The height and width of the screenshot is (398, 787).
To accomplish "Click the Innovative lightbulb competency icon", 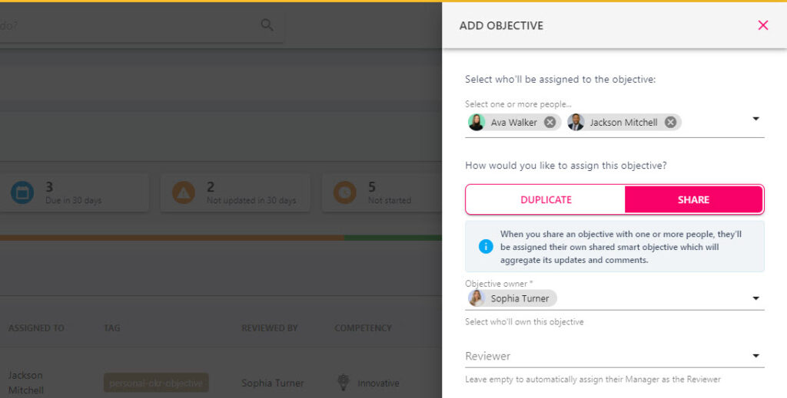I will [344, 382].
